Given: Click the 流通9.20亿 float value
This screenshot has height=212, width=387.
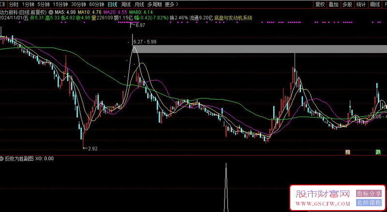Looking at the screenshot, I should (201, 18).
